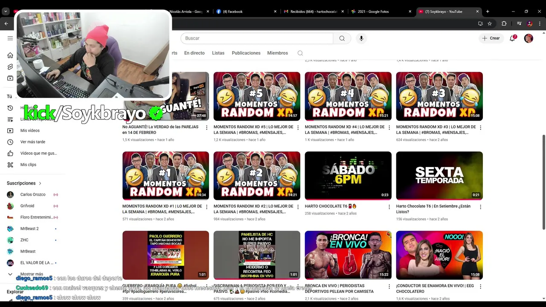Switch to the (4) Facebook browser tab
This screenshot has height=307, width=546.
pyautogui.click(x=245, y=12)
